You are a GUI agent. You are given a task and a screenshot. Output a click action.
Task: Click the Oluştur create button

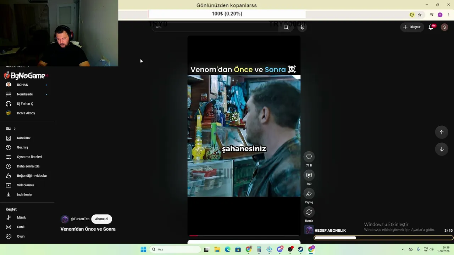(411, 27)
